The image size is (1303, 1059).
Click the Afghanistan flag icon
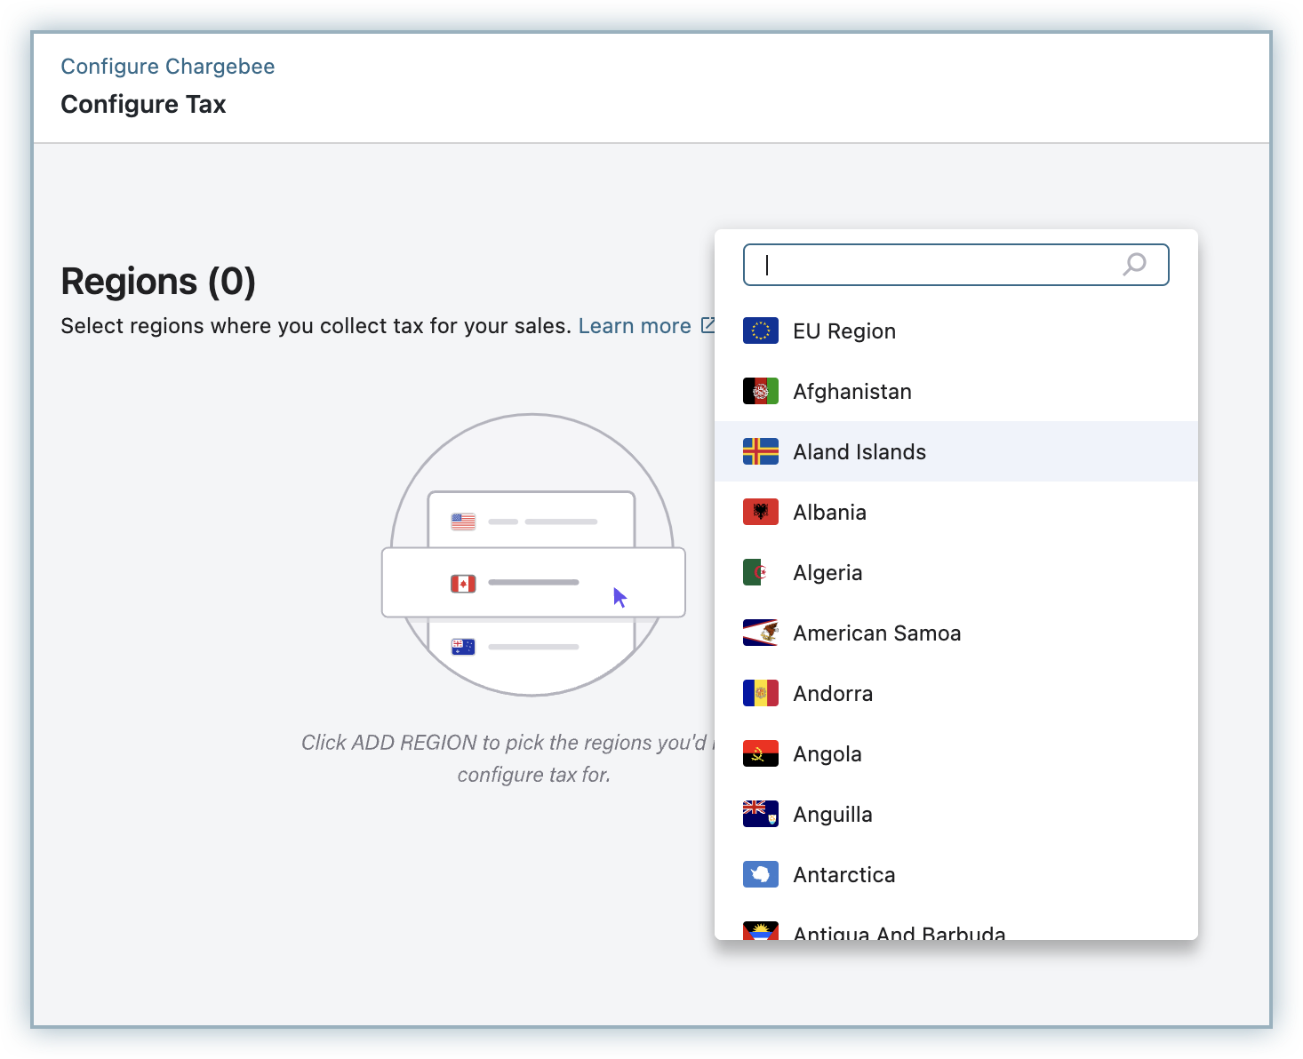760,392
